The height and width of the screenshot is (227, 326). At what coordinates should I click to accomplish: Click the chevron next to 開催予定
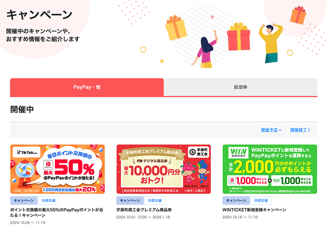click(x=280, y=130)
